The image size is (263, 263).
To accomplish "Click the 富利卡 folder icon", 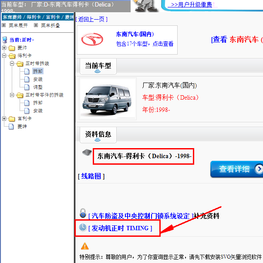I will (12, 119).
